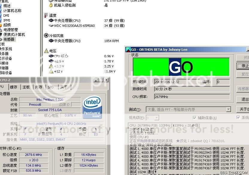Click the chassis intrusion lock icon
The width and height of the screenshot is (249, 175).
point(51,5)
